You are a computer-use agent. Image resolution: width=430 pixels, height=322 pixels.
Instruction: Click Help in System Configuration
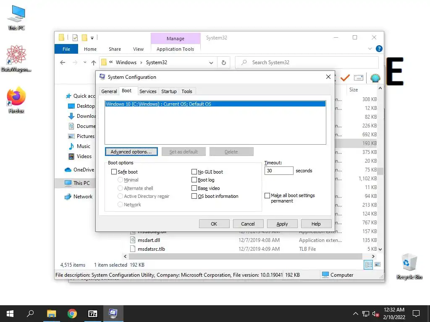pos(316,224)
